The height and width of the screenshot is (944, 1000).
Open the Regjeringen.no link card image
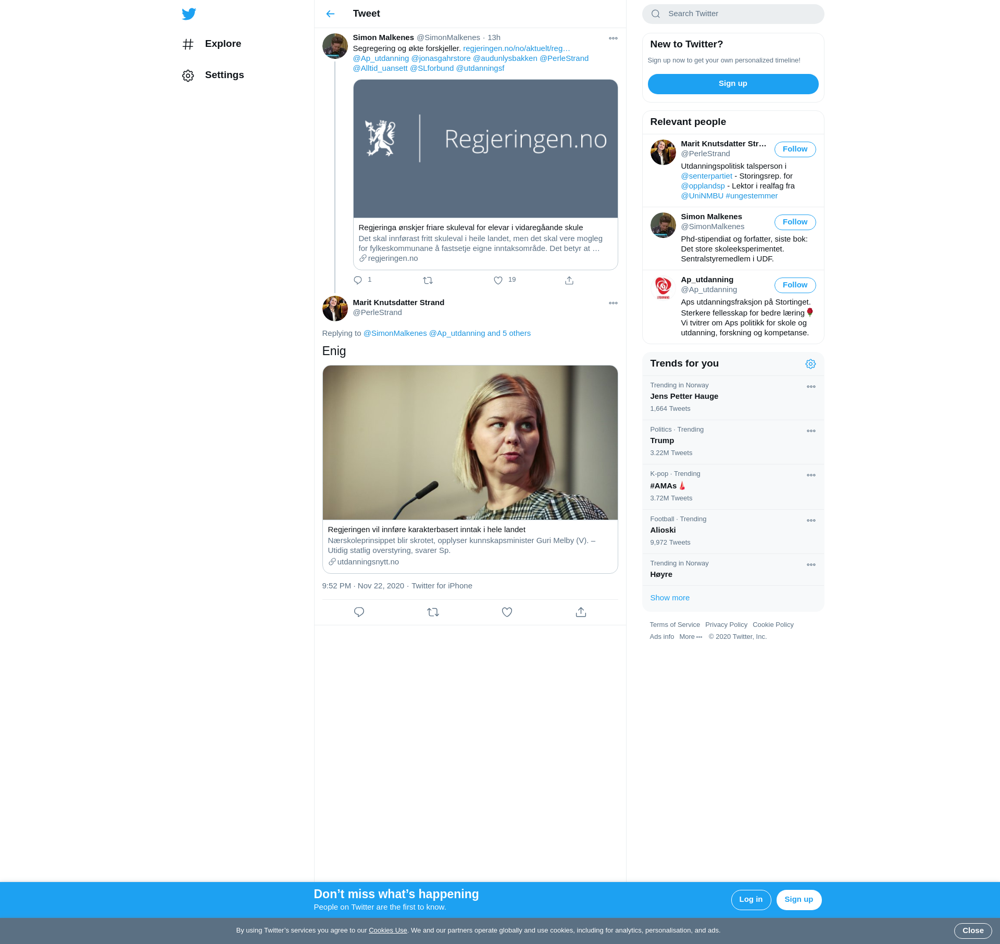(485, 149)
